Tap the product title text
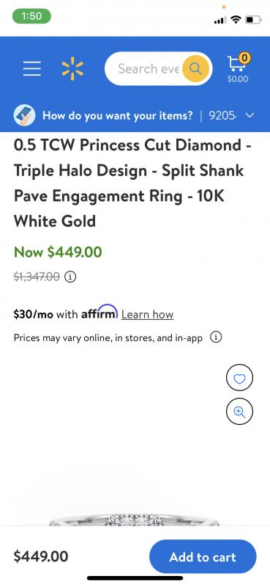This screenshot has height=587, width=270. tap(132, 183)
